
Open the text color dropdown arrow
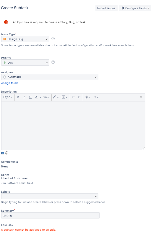coord(40,97)
